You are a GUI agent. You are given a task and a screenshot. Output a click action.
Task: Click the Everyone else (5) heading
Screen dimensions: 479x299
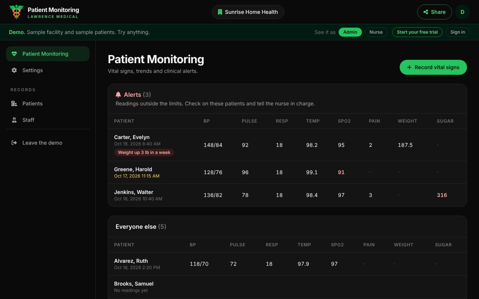pos(141,227)
